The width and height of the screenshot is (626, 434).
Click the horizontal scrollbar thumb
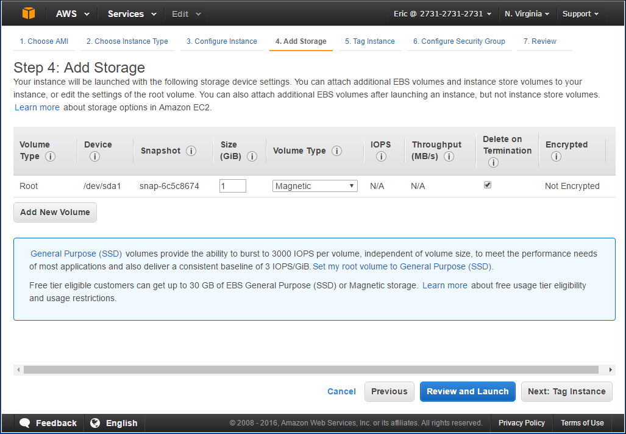coord(311,370)
